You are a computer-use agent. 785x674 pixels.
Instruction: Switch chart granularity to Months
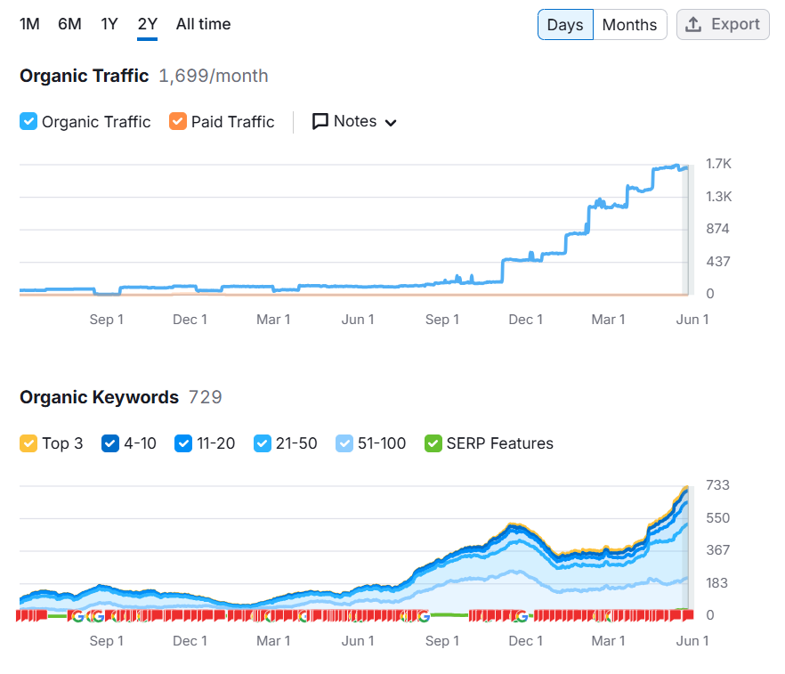tap(629, 25)
